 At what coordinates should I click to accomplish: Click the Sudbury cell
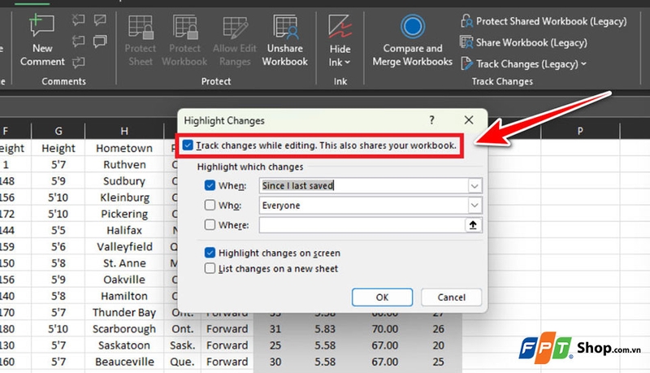click(124, 181)
